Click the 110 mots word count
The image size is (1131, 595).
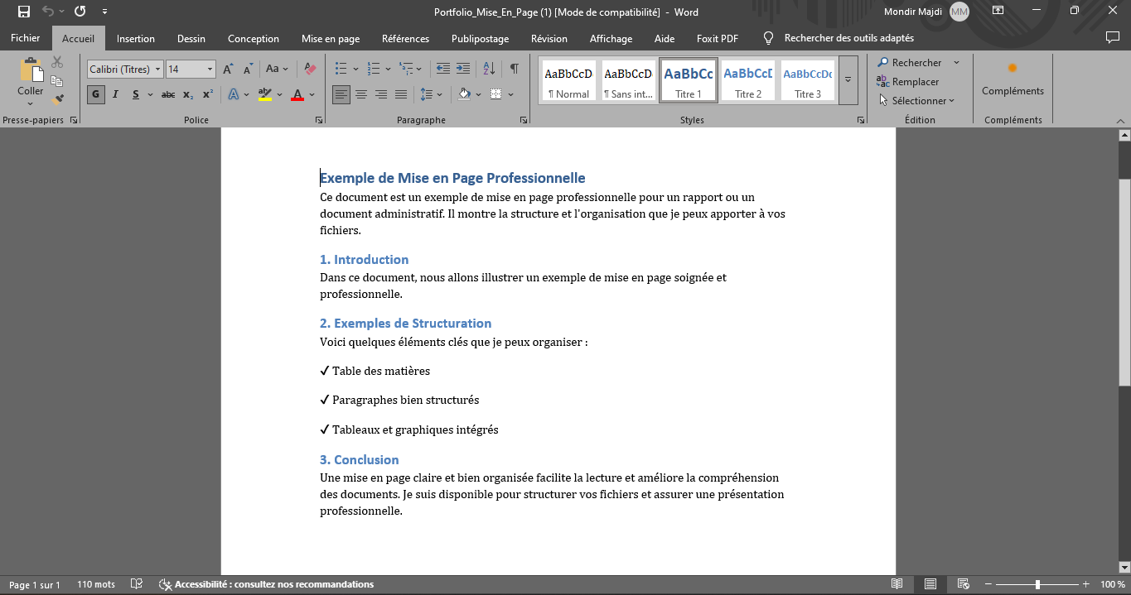point(96,584)
